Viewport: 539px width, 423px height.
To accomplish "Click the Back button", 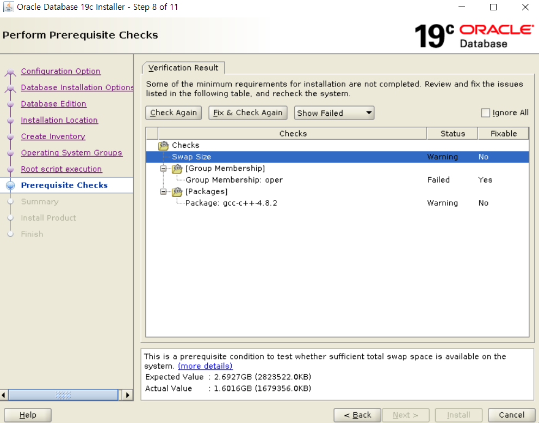I will coord(357,415).
